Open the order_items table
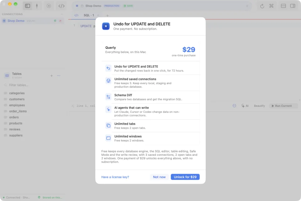The image size is (301, 201). pos(18,111)
